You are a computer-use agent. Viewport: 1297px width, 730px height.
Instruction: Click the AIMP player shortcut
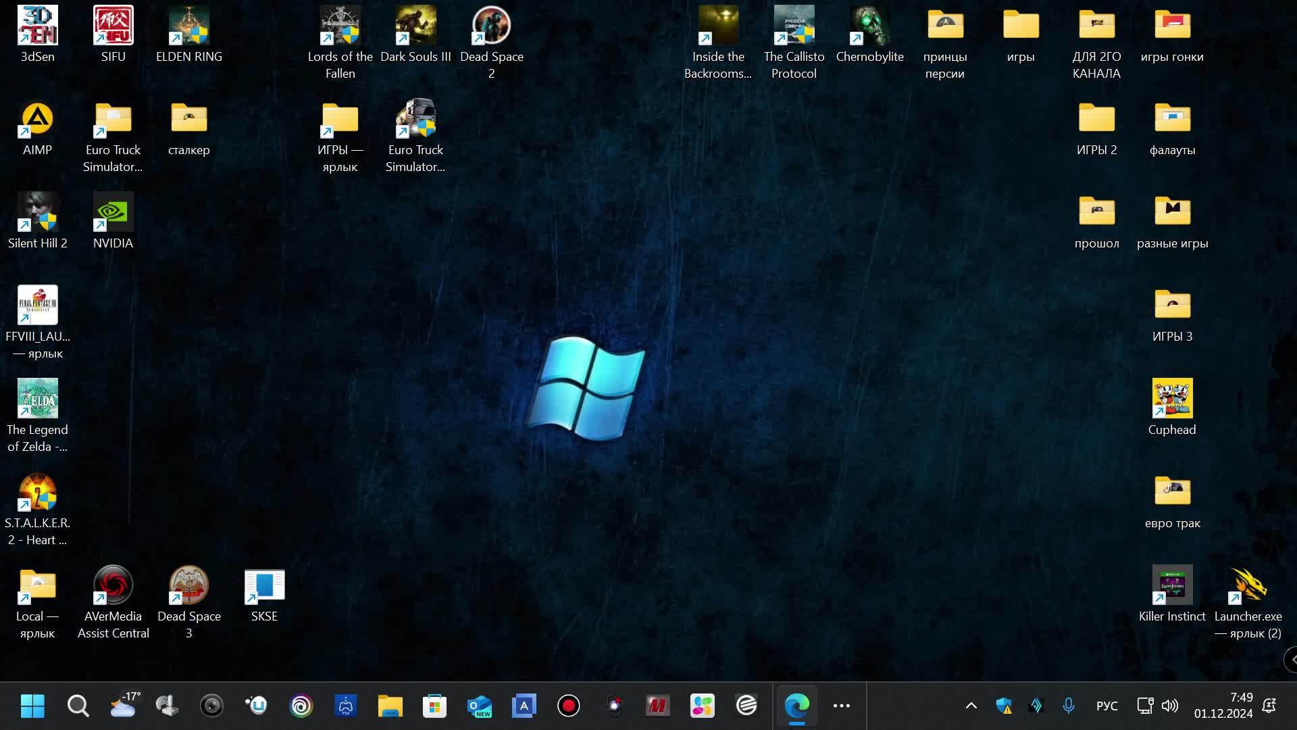pos(38,128)
